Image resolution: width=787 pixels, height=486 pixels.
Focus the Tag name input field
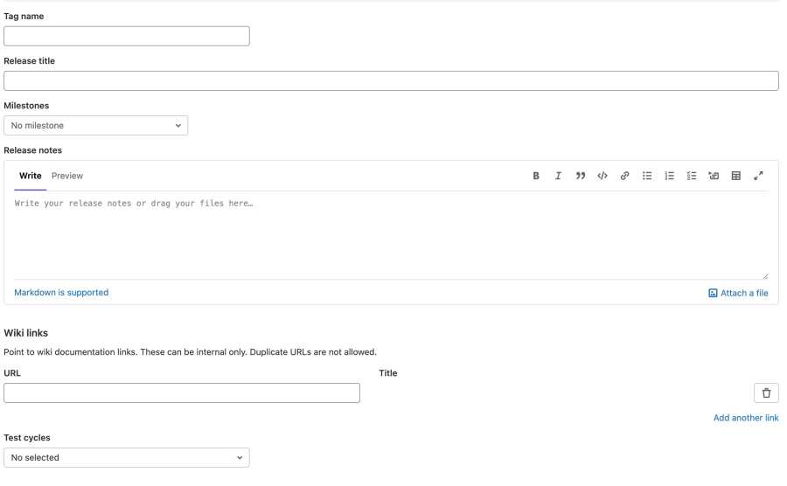point(127,36)
